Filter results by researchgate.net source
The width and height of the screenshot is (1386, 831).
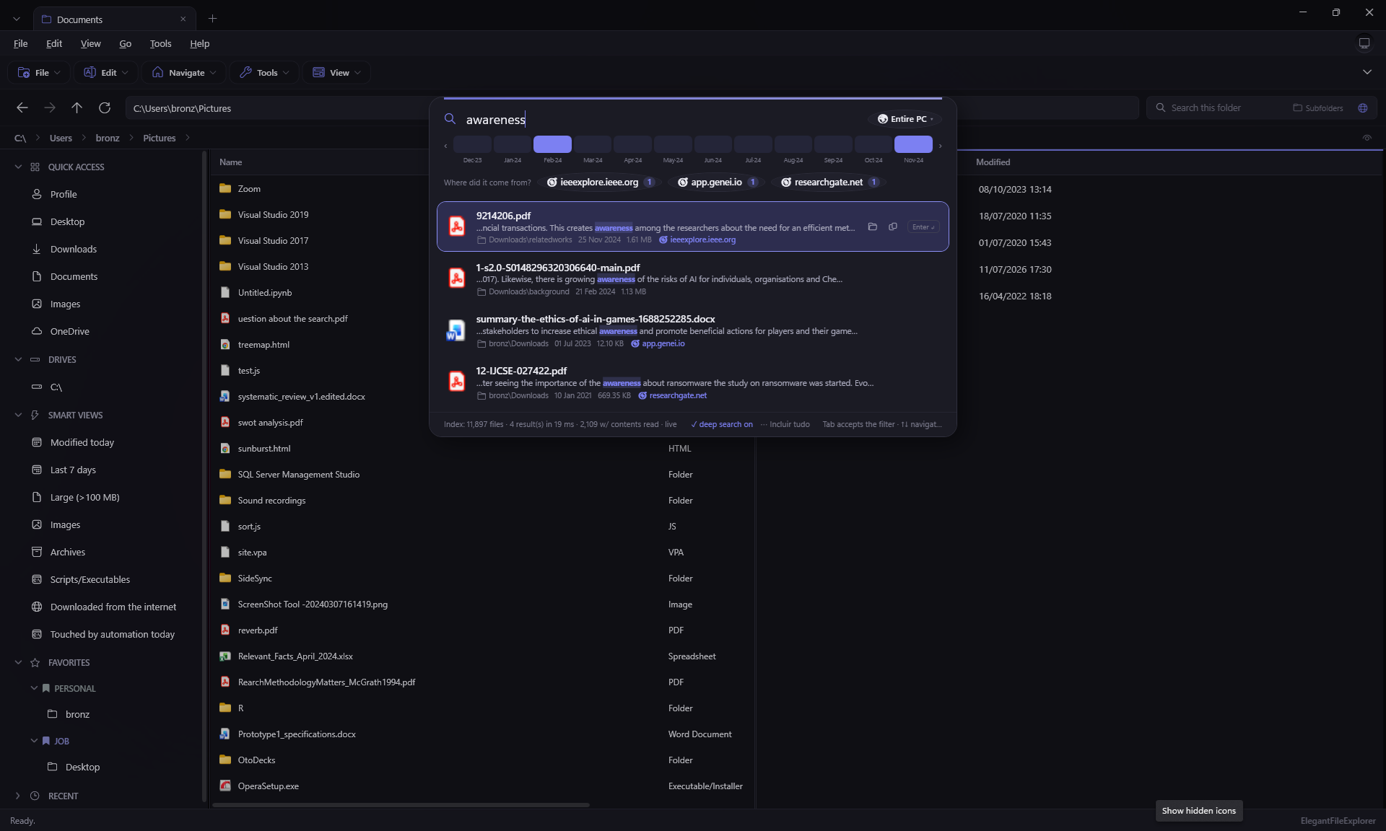829,183
